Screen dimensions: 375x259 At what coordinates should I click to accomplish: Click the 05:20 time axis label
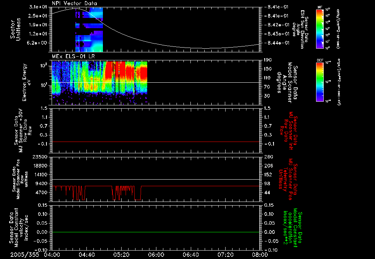click(x=121, y=255)
